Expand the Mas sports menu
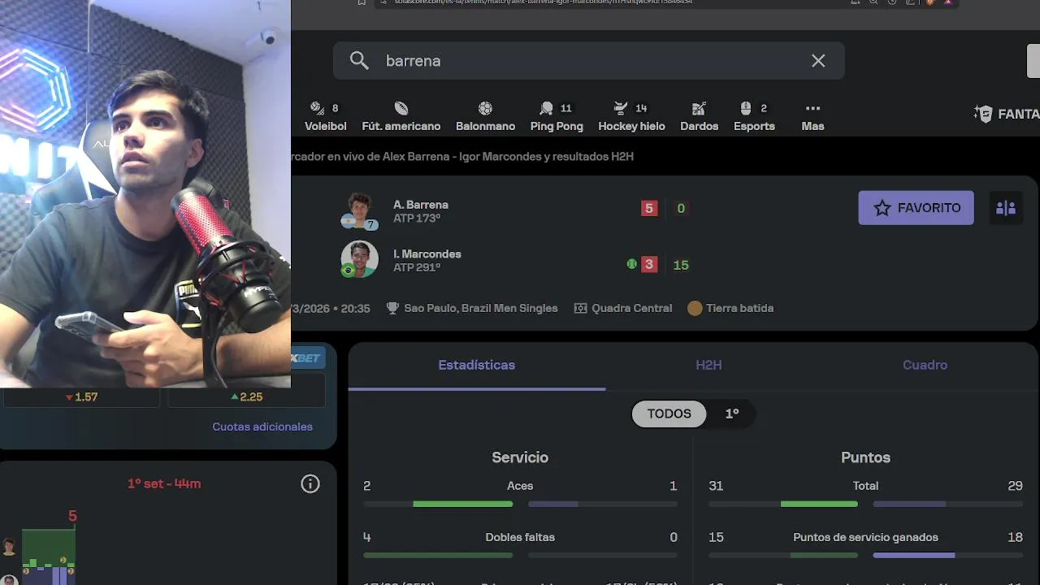Image resolution: width=1040 pixels, height=585 pixels. pos(812,116)
